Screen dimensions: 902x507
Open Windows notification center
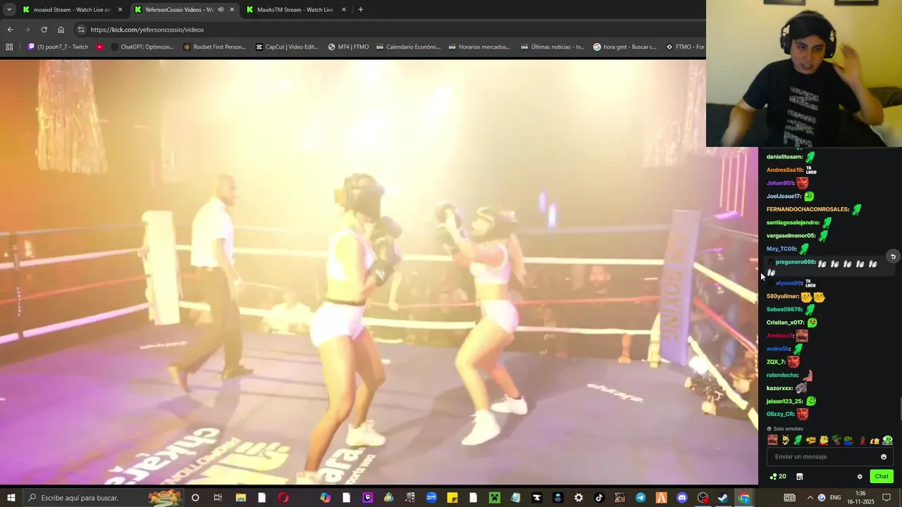[886, 498]
